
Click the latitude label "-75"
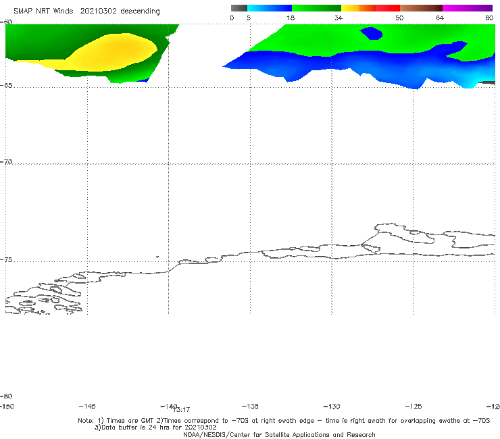click(6, 260)
